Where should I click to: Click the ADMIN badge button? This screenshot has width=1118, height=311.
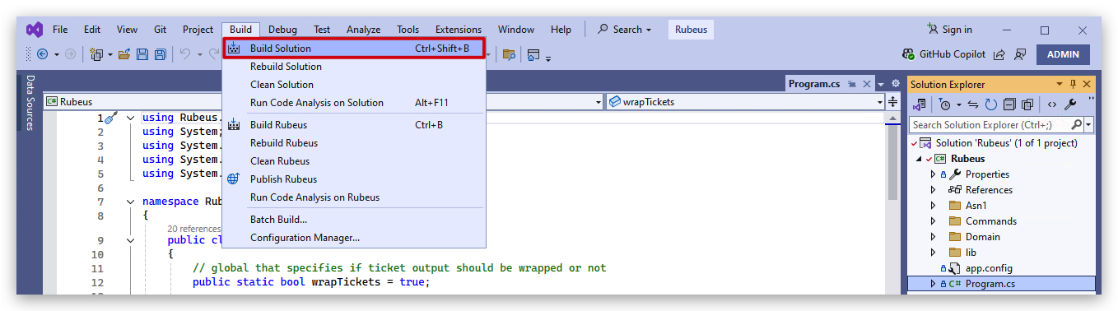tap(1063, 54)
